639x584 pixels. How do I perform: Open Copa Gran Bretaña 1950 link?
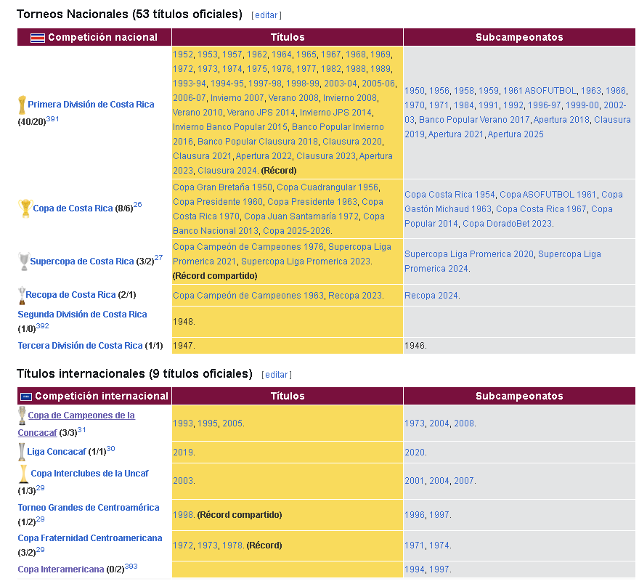pos(222,187)
